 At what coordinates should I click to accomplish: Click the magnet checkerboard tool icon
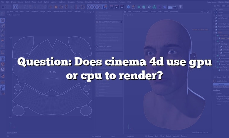66,7
